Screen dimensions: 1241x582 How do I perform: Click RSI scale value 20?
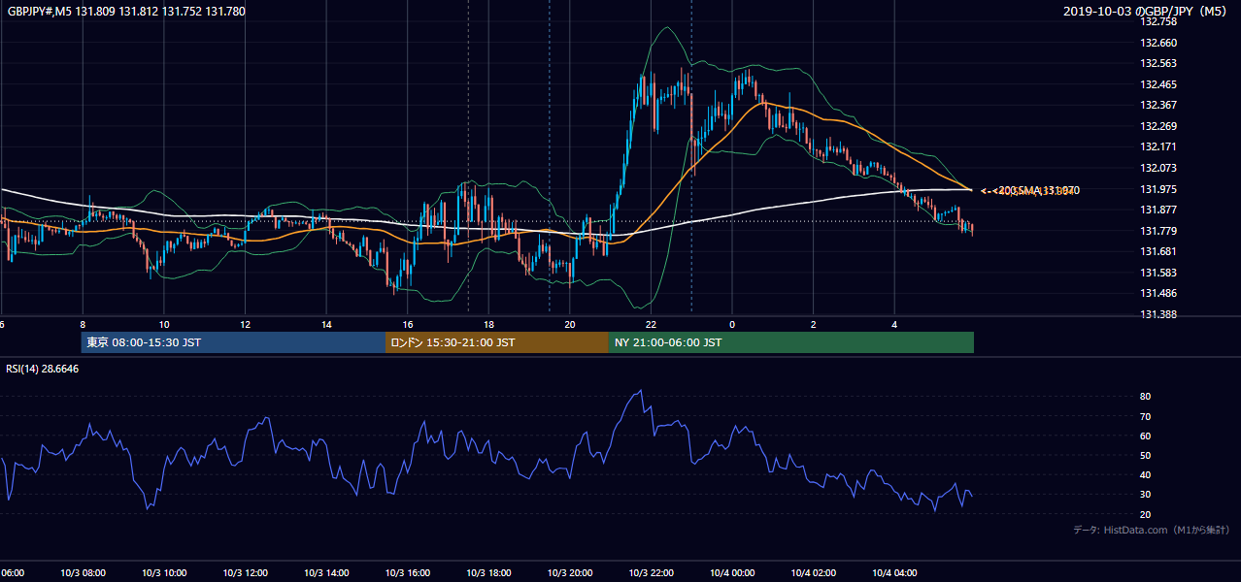1145,514
